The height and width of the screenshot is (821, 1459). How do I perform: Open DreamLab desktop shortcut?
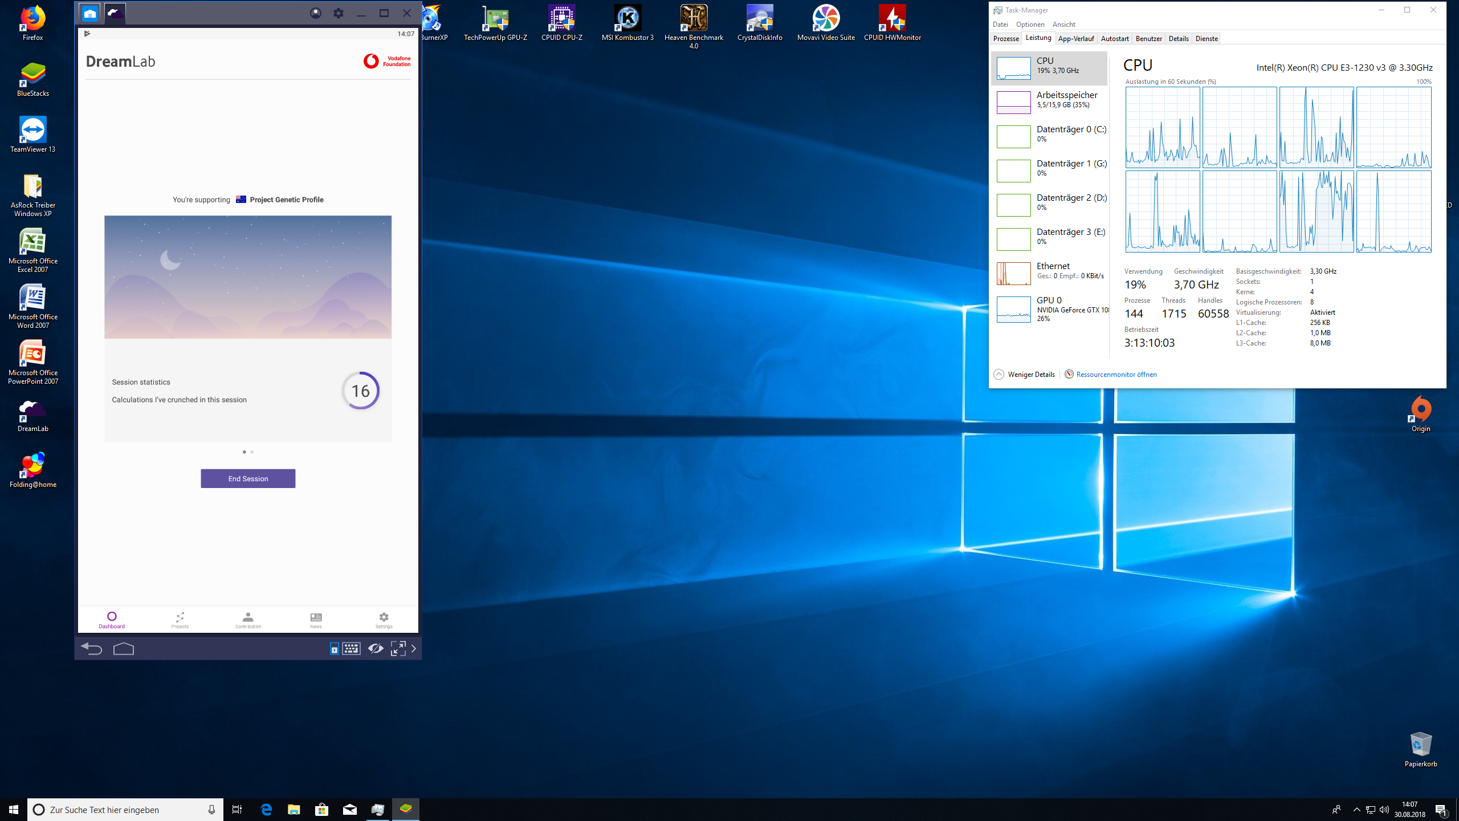click(x=32, y=414)
